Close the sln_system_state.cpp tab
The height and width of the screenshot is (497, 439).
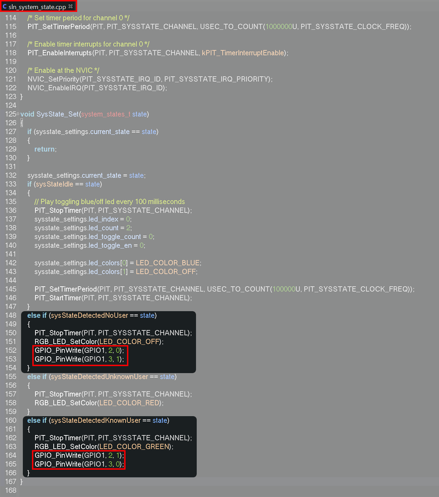point(70,7)
